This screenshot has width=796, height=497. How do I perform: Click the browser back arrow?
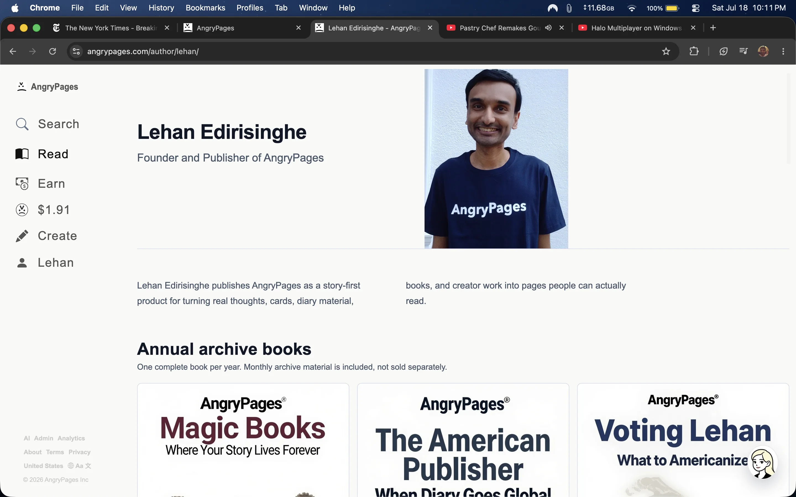[13, 51]
